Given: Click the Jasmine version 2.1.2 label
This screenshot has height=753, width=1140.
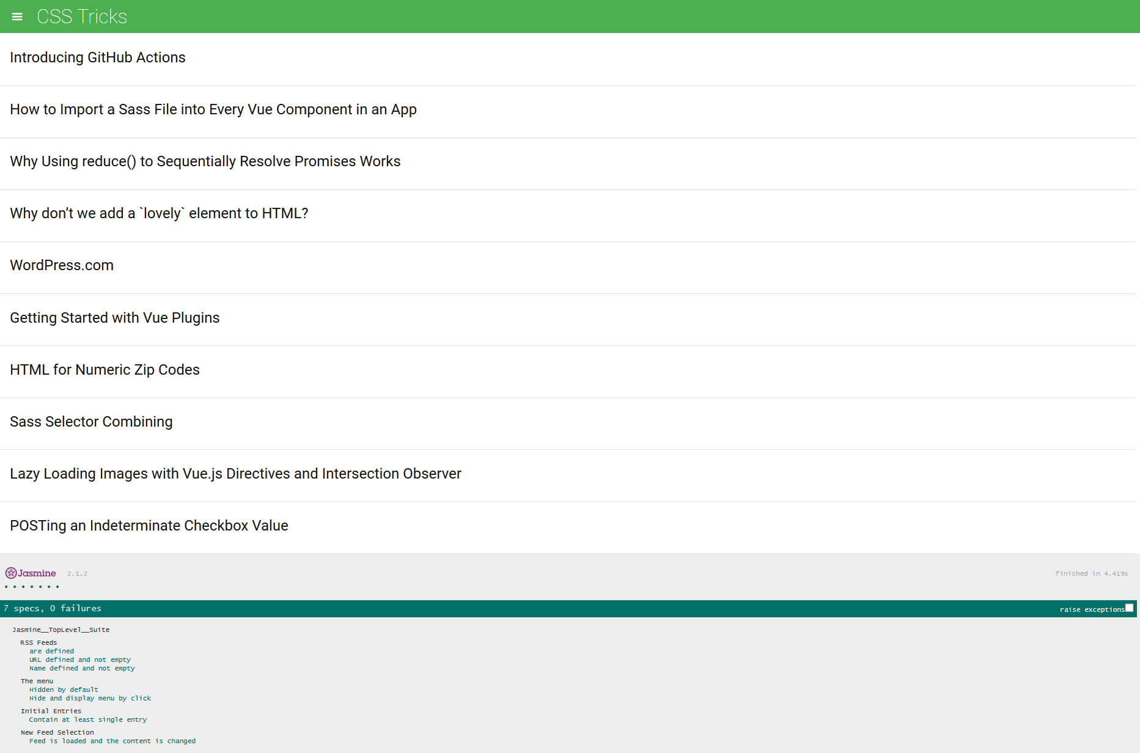Looking at the screenshot, I should [x=77, y=573].
